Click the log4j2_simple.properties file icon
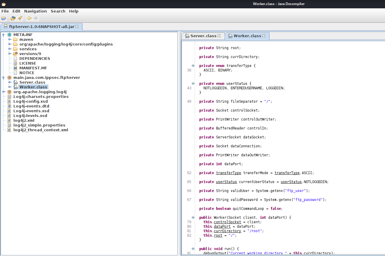 tap(9, 125)
